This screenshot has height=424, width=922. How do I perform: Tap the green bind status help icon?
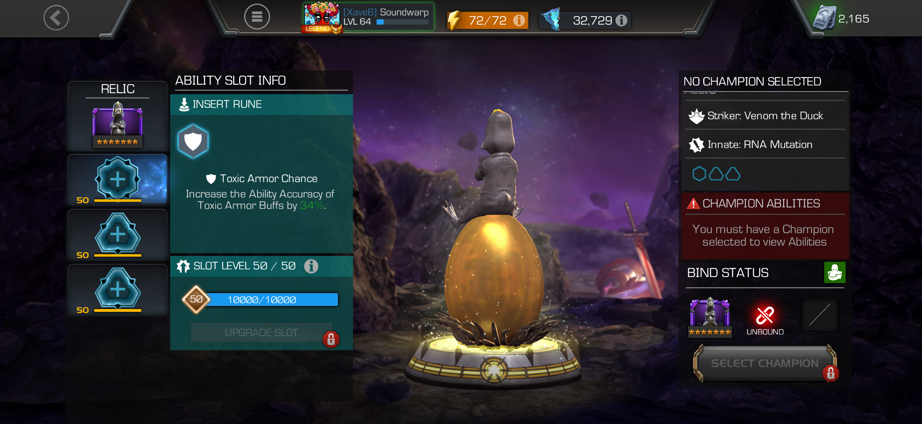click(834, 272)
